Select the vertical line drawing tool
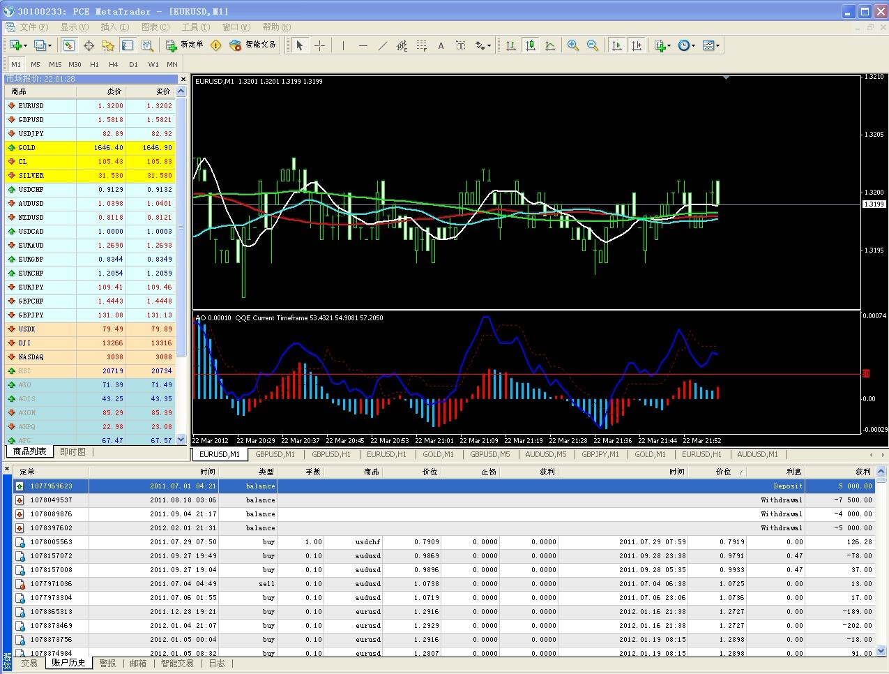 pyautogui.click(x=343, y=45)
